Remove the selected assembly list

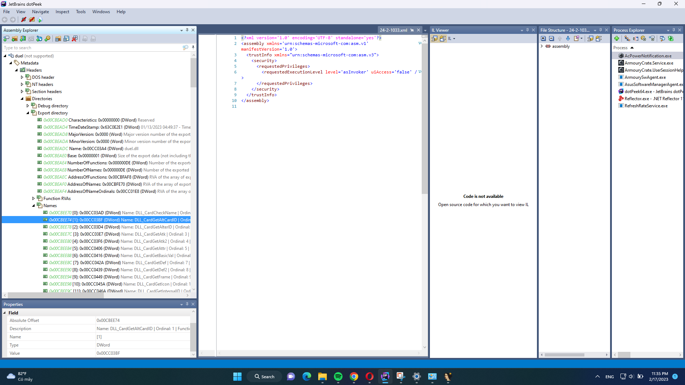[x=75, y=38]
